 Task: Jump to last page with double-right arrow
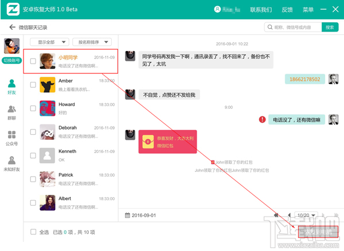pos(336,215)
